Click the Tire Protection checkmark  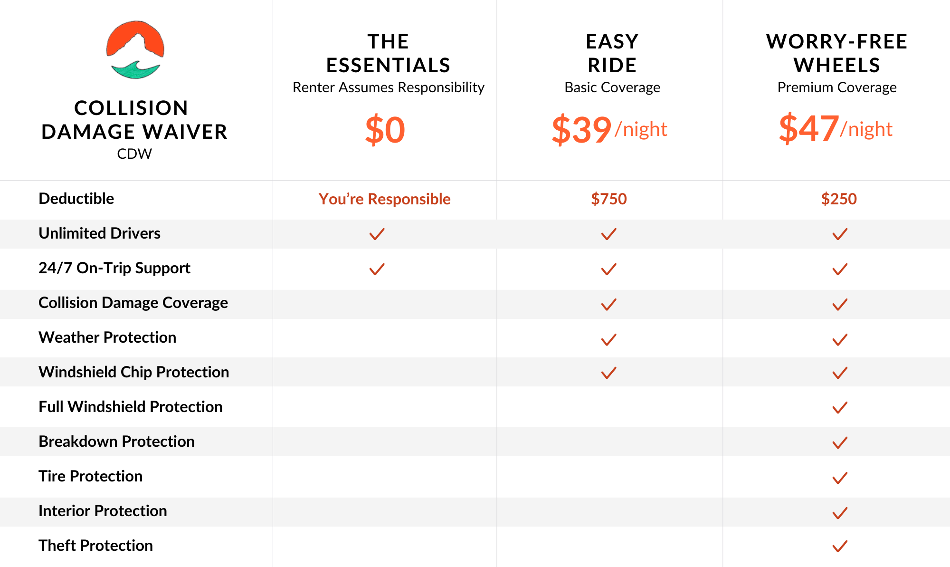coord(839,478)
